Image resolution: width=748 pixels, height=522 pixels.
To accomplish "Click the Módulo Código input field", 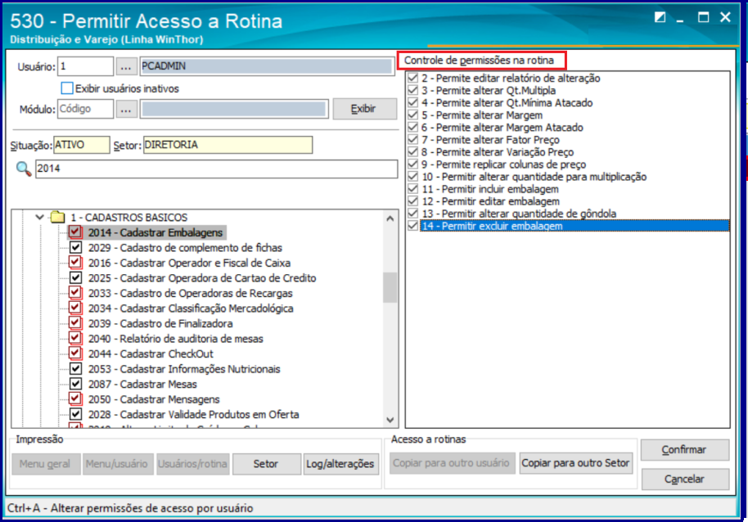I will click(x=85, y=109).
